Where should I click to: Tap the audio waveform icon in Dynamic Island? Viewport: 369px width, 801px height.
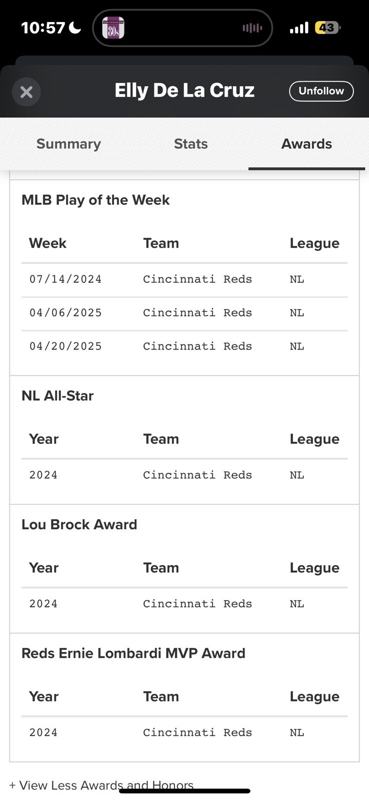point(252,28)
